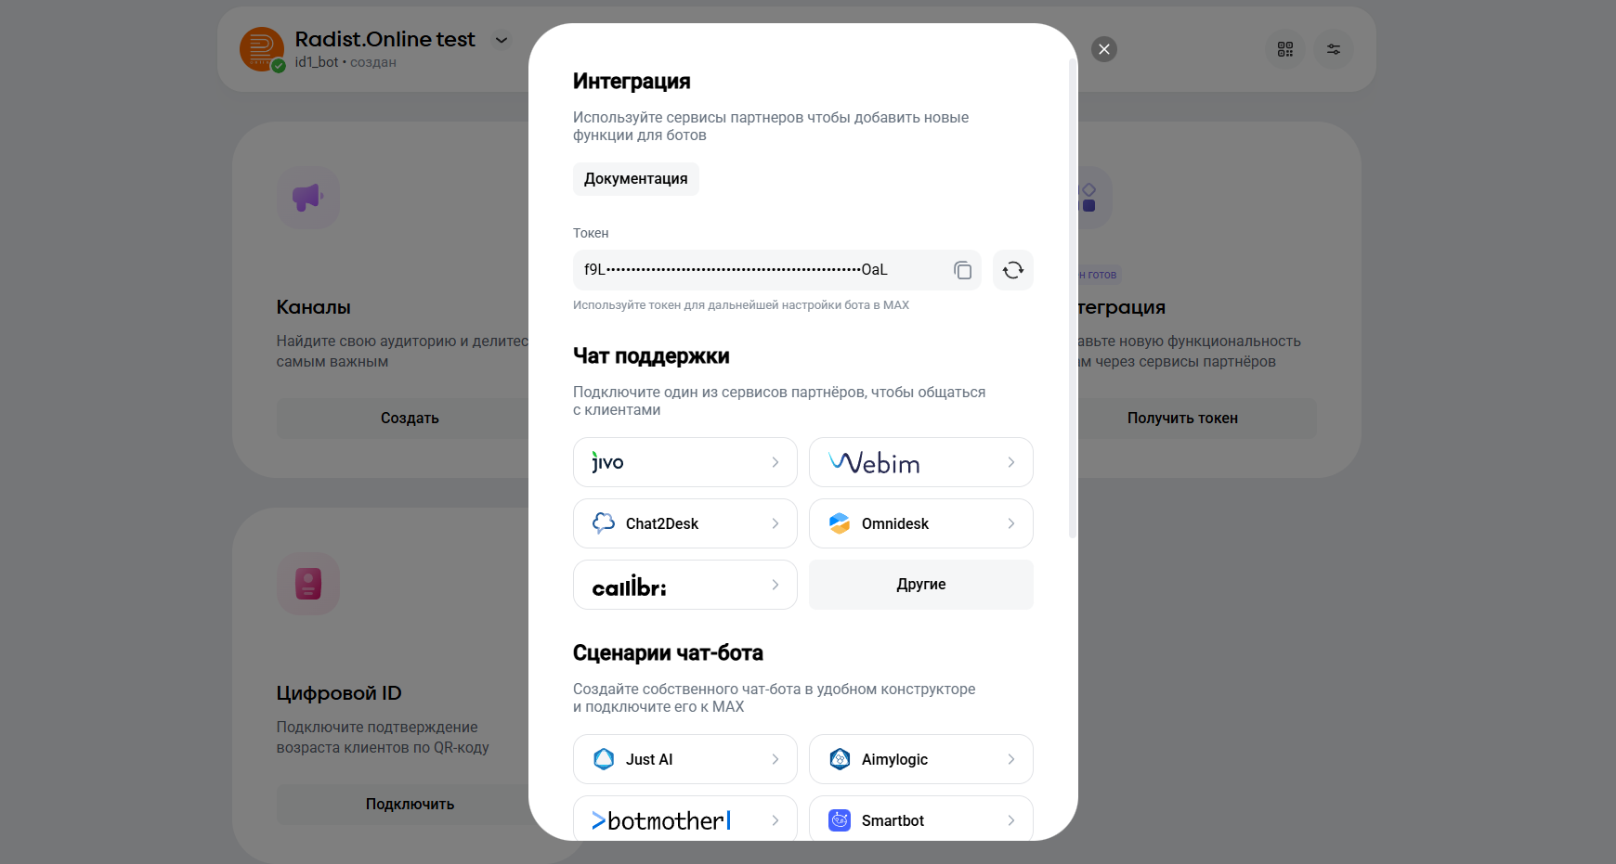Image resolution: width=1616 pixels, height=864 pixels.
Task: Click the Radist.Online bot avatar
Action: tap(262, 49)
